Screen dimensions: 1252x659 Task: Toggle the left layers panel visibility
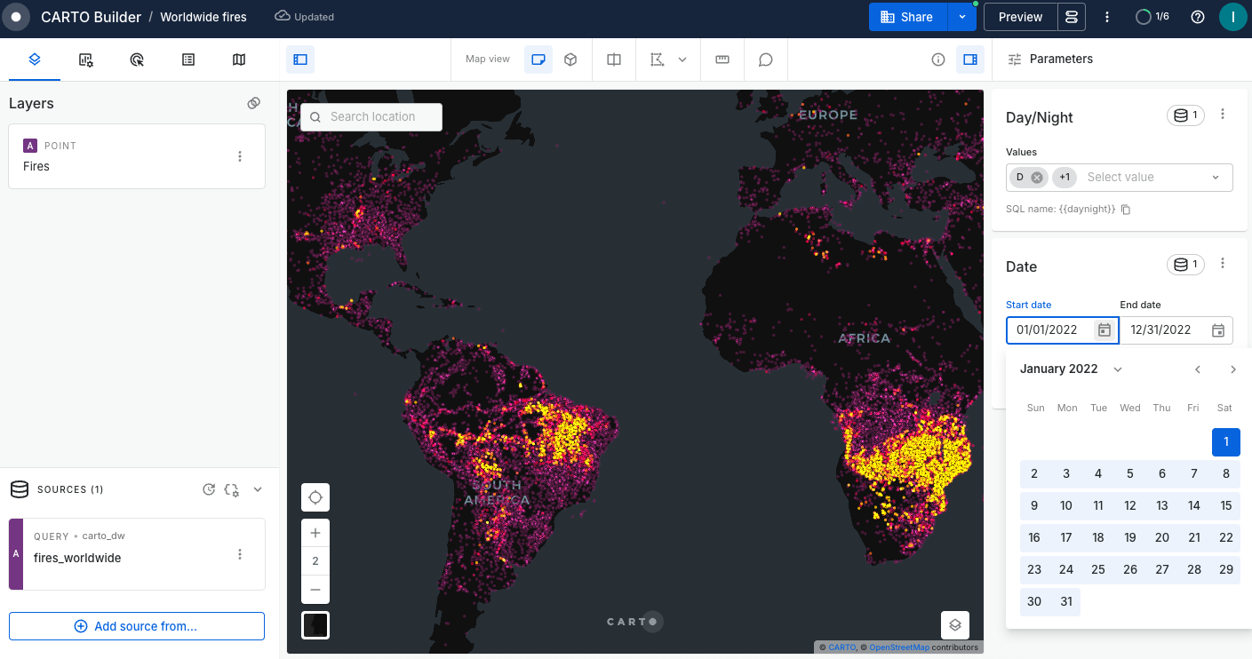(x=300, y=60)
